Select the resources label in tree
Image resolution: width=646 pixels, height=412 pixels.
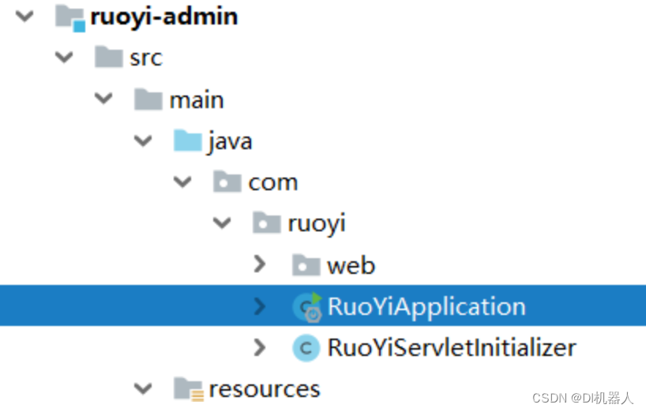(265, 389)
